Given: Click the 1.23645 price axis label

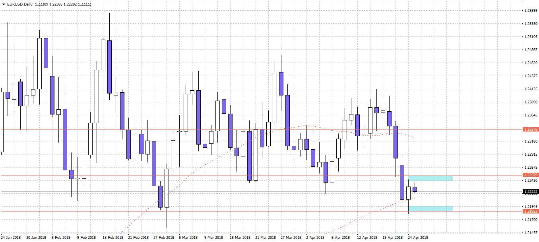Looking at the screenshot, I should click(x=531, y=115).
